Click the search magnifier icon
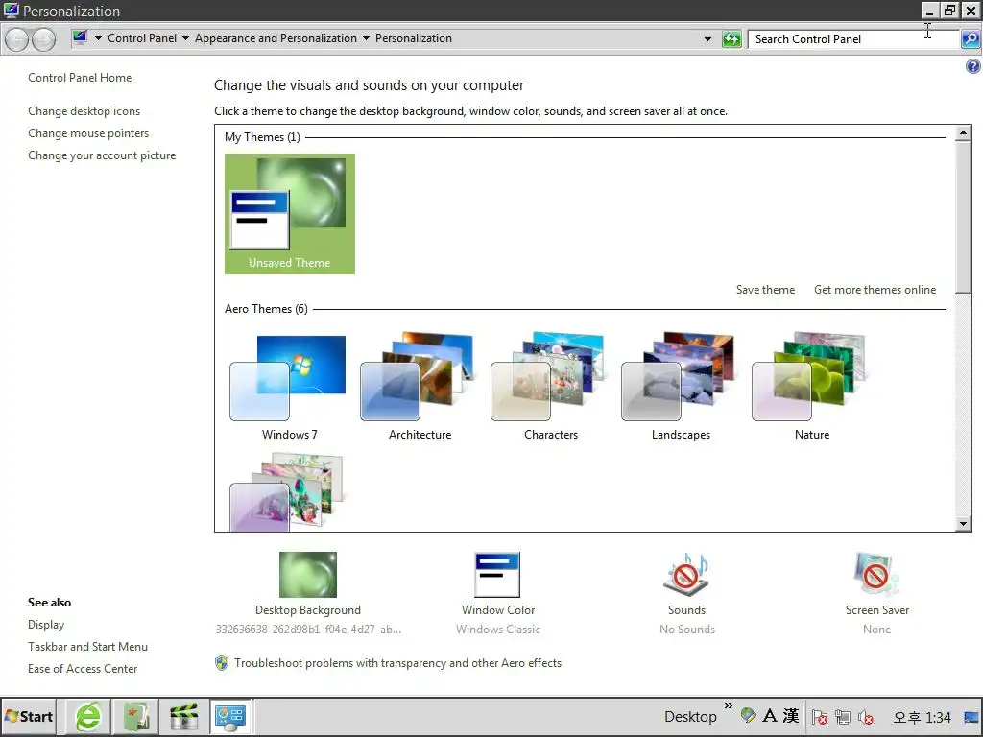This screenshot has height=737, width=983. tap(971, 38)
